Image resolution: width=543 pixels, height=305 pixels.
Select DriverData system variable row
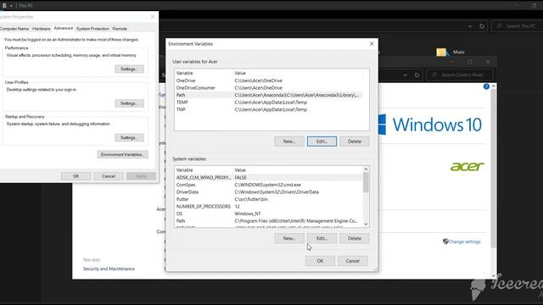[269, 192]
